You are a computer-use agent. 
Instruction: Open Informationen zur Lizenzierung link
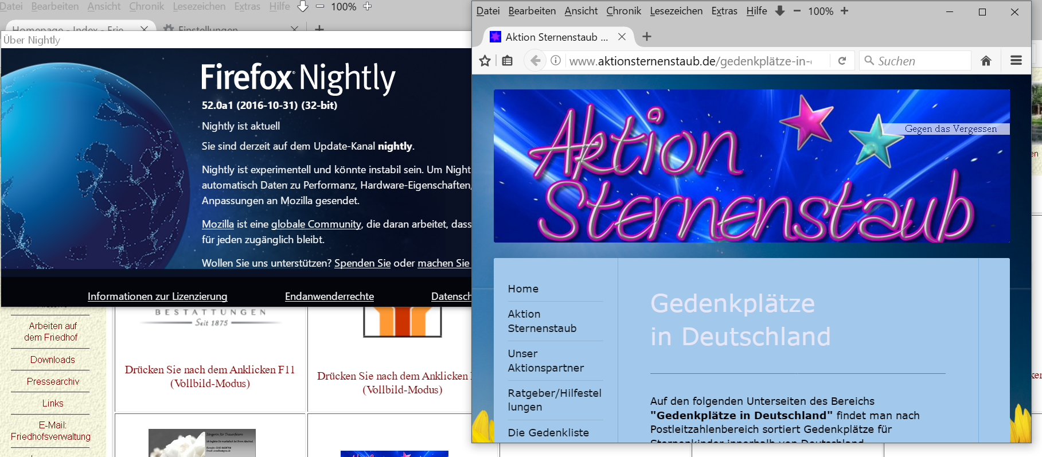click(x=157, y=296)
